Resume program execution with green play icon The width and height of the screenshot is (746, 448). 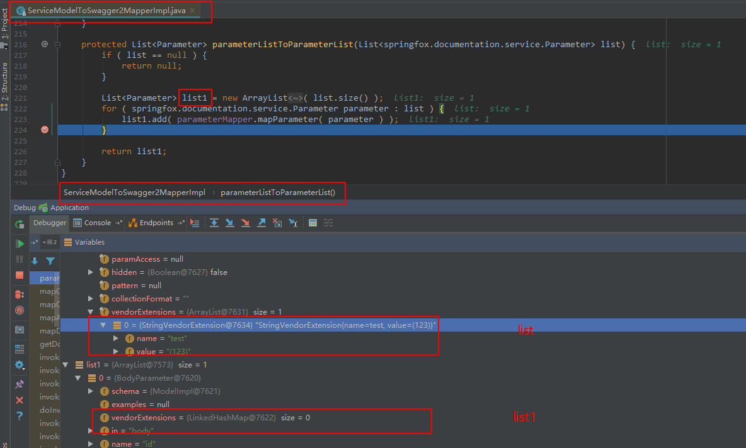pyautogui.click(x=20, y=244)
